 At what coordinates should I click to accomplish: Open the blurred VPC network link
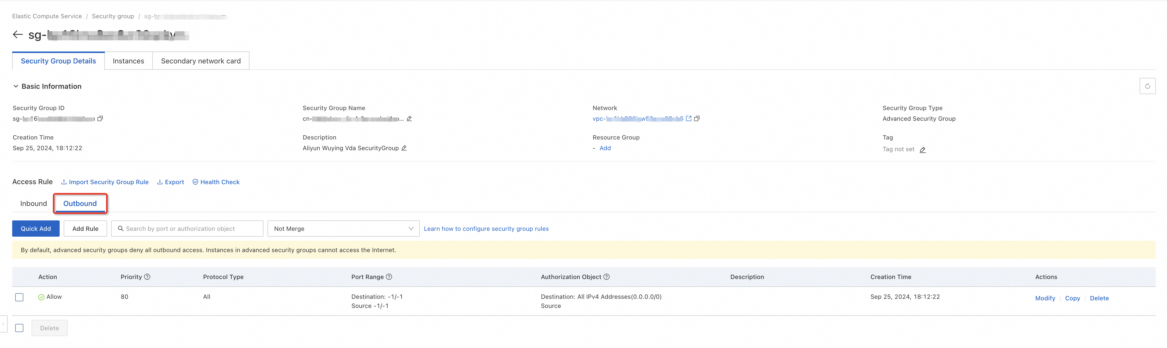pyautogui.click(x=637, y=118)
